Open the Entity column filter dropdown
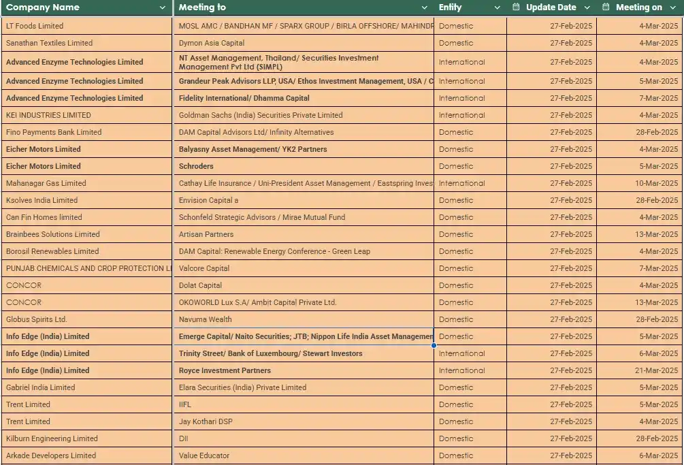 497,7
